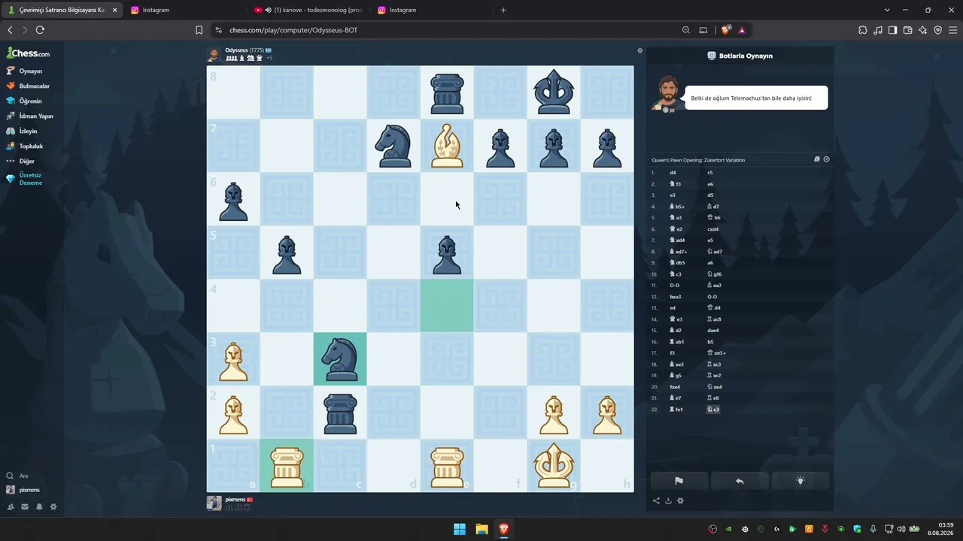Open the Chess.com home logo
Screen dimensions: 963x541
click(x=29, y=53)
